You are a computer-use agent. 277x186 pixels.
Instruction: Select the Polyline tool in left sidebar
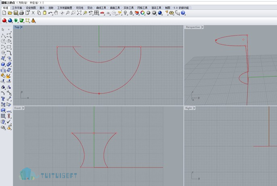3,36
